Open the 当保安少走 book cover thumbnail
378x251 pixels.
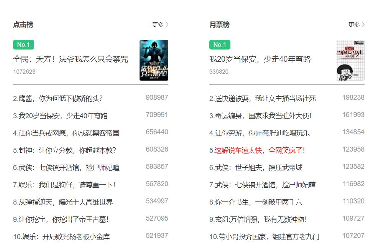point(350,60)
